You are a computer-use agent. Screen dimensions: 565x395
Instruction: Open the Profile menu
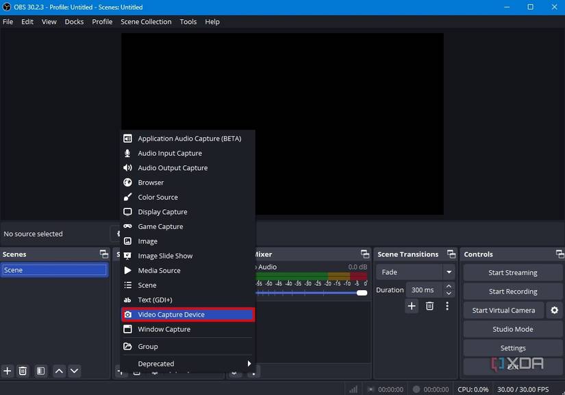point(102,22)
